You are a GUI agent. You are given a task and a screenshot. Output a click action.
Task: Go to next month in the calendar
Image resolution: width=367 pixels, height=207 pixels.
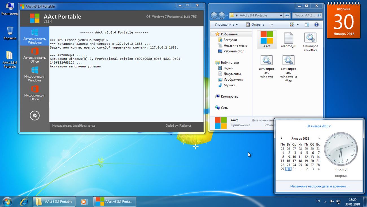point(319,138)
